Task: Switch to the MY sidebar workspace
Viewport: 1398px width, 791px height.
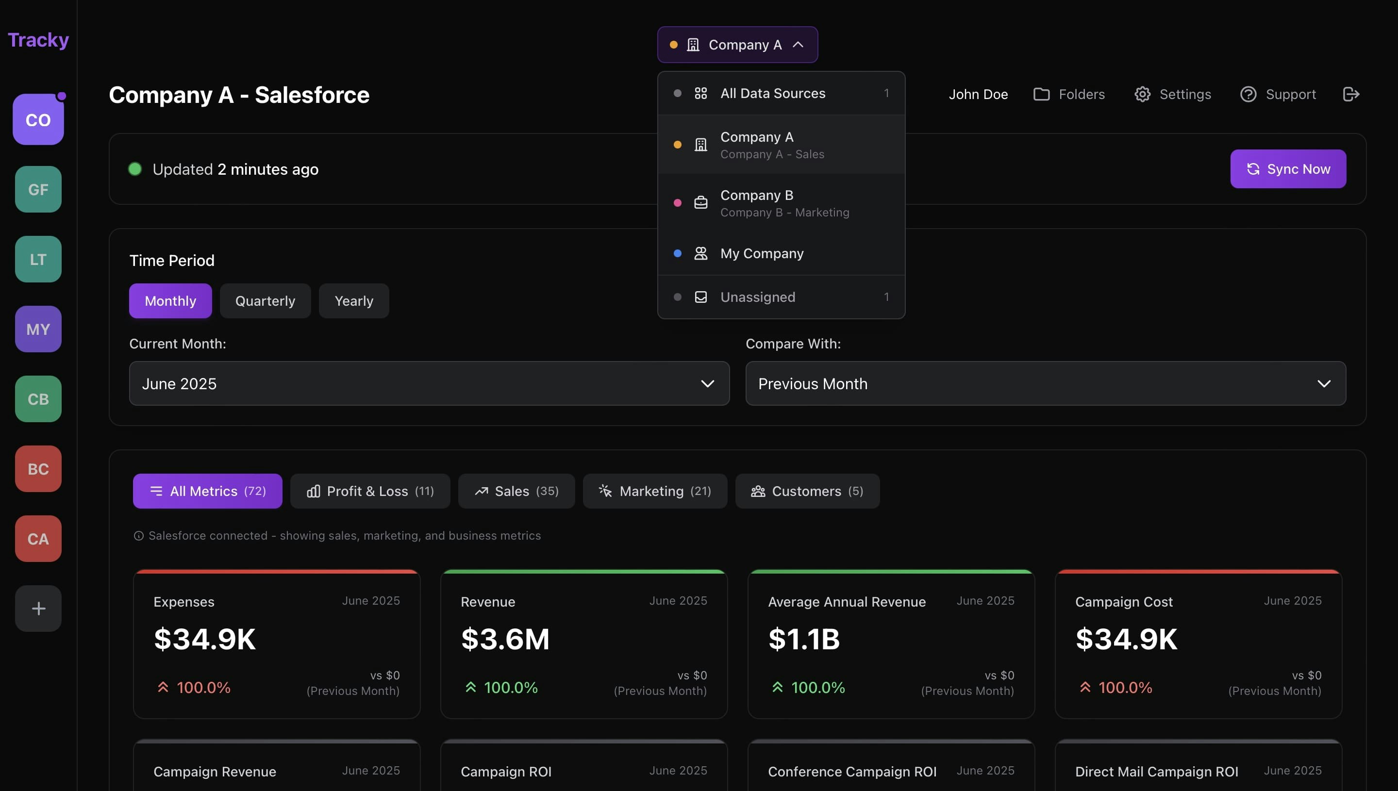Action: (38, 329)
